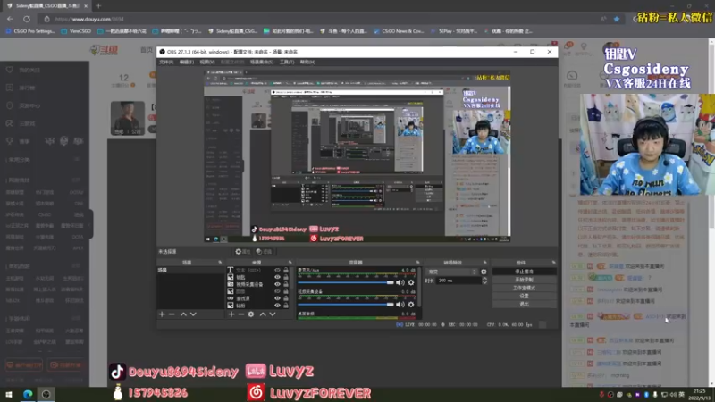Open 麦克风/Aux audio settings gear
This screenshot has width=715, height=402.
pos(411,282)
